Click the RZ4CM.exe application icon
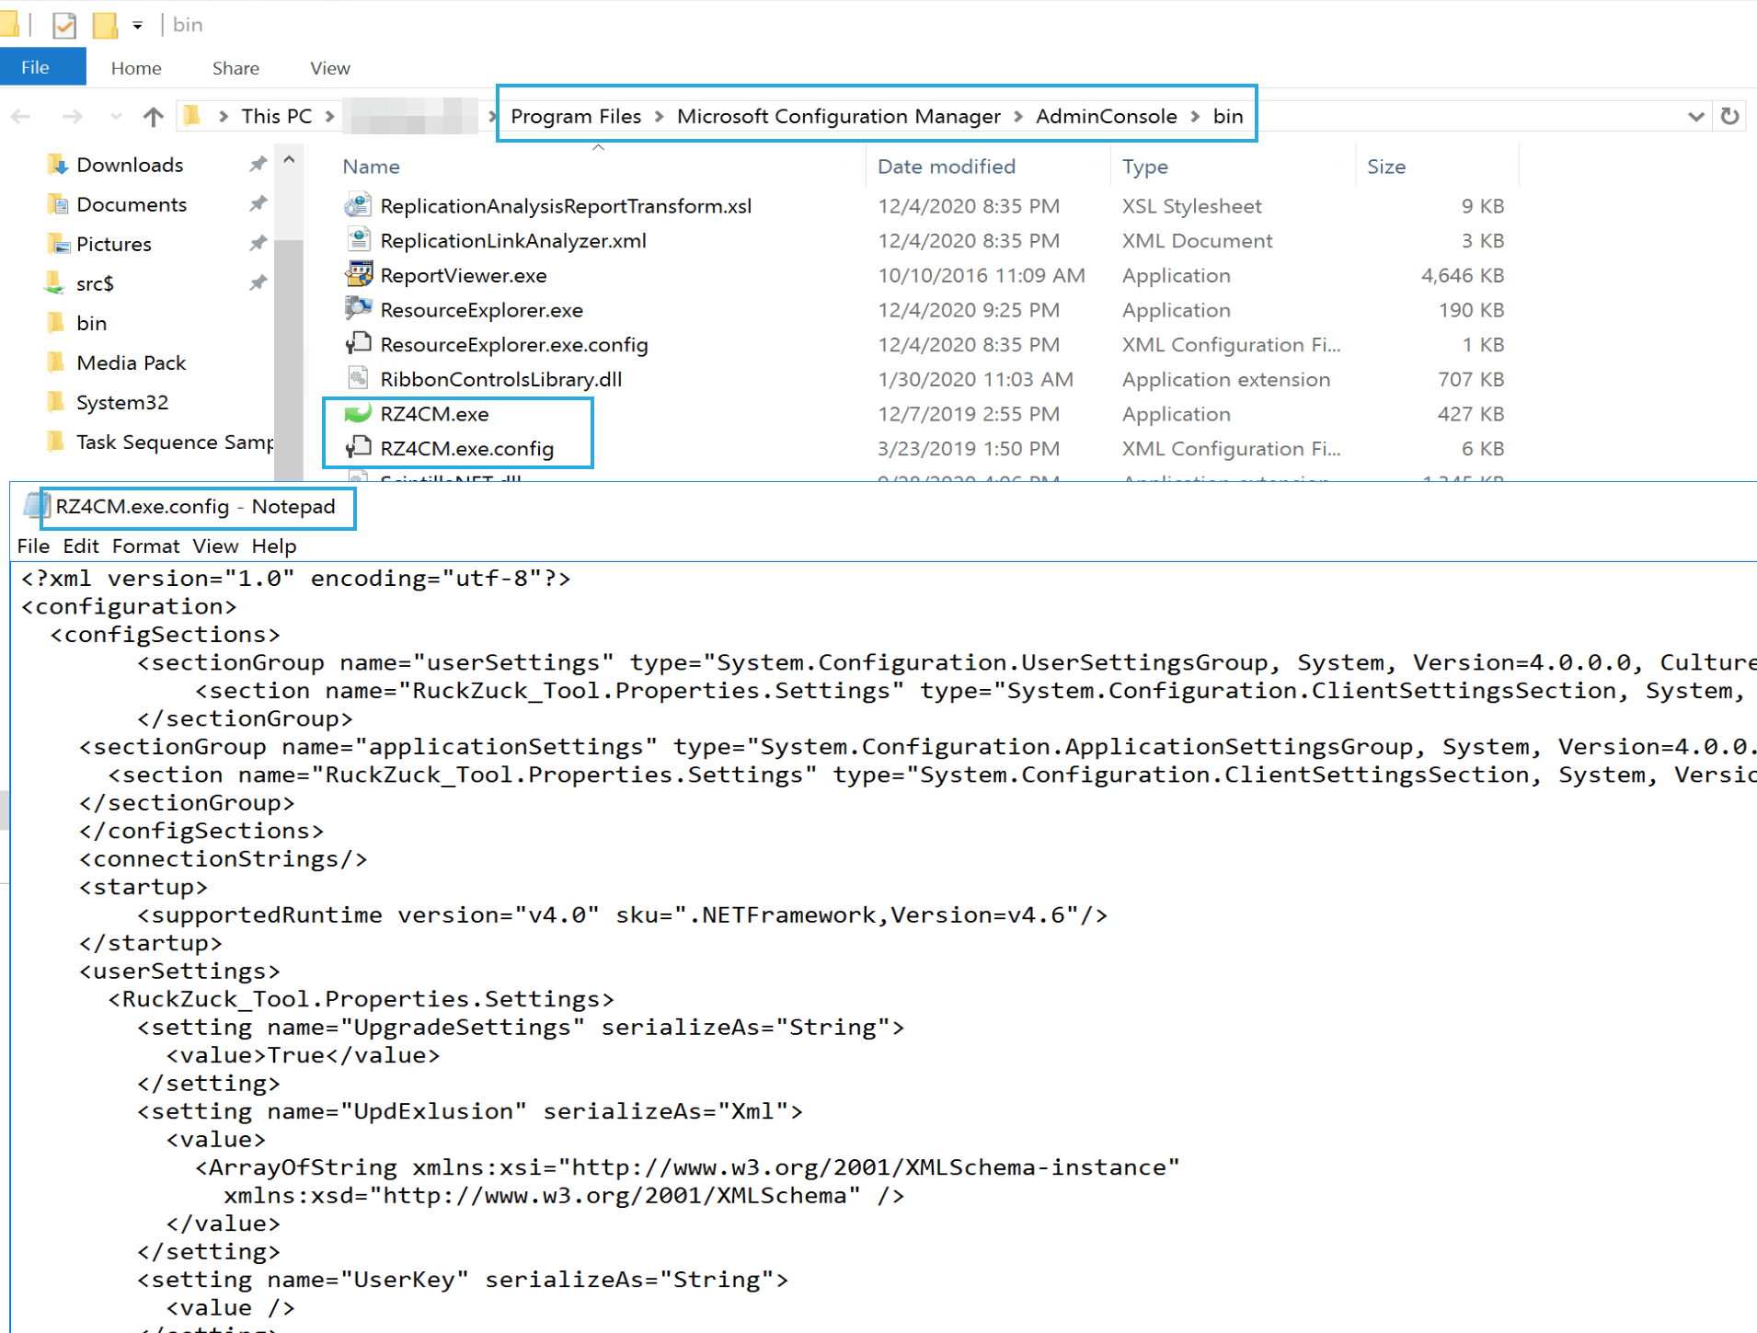The height and width of the screenshot is (1333, 1757). [x=358, y=414]
